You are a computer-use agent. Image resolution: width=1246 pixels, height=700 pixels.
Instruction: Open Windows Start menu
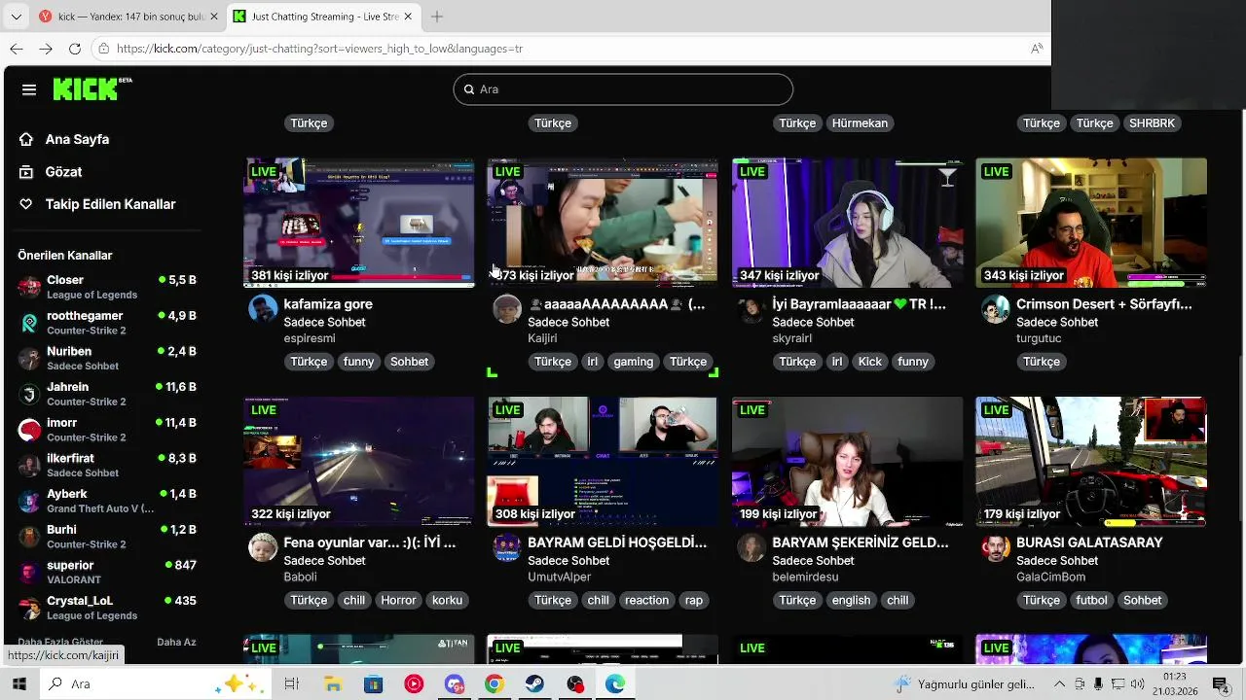coord(18,684)
